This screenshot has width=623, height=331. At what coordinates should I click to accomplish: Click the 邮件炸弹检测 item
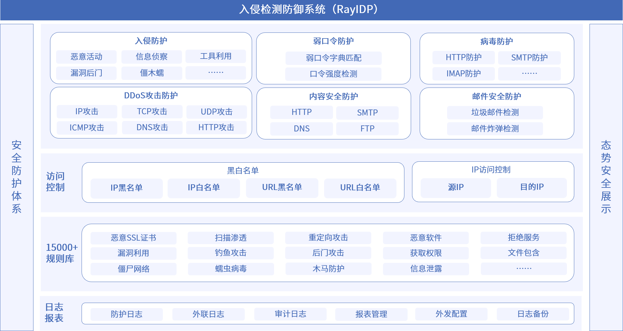(495, 129)
